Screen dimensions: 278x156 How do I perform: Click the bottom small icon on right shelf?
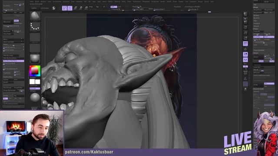245,89
